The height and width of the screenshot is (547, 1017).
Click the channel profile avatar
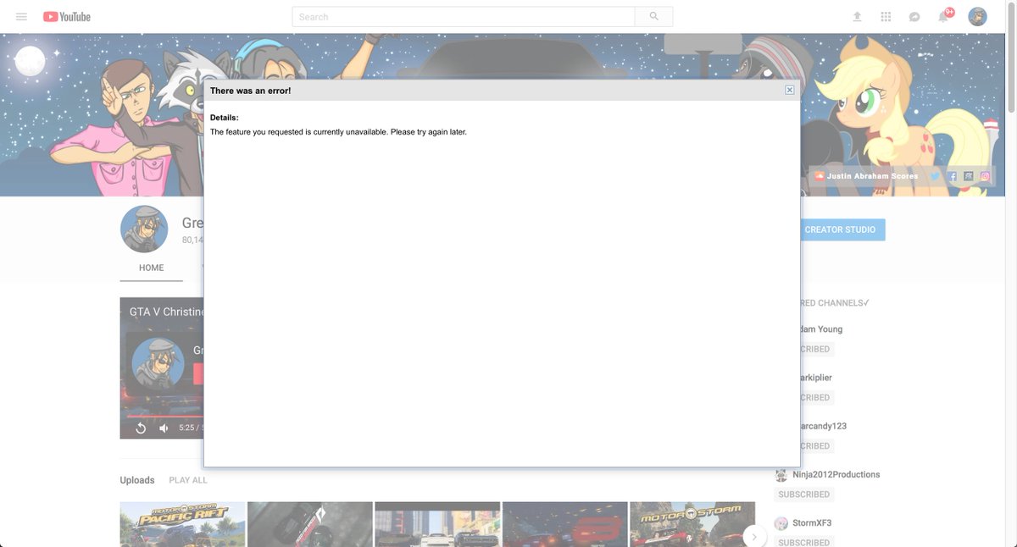[144, 229]
